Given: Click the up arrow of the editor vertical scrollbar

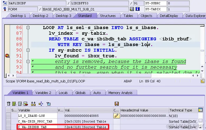Looking at the screenshot, I should point(202,67).
